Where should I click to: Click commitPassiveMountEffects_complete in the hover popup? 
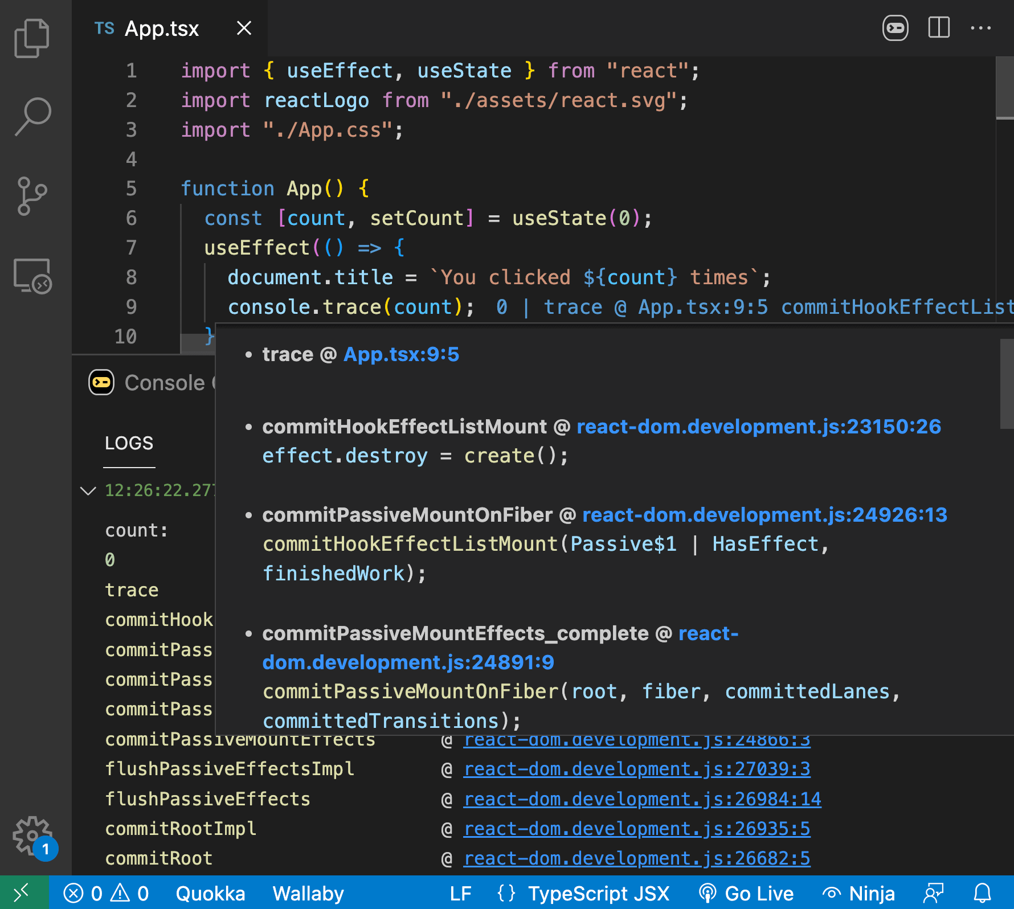click(x=455, y=633)
